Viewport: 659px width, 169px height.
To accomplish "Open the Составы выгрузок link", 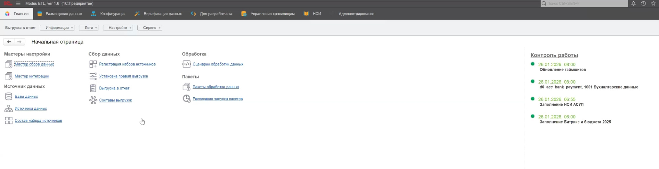I will pyautogui.click(x=115, y=100).
